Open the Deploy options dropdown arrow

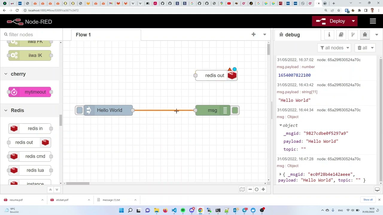click(353, 21)
